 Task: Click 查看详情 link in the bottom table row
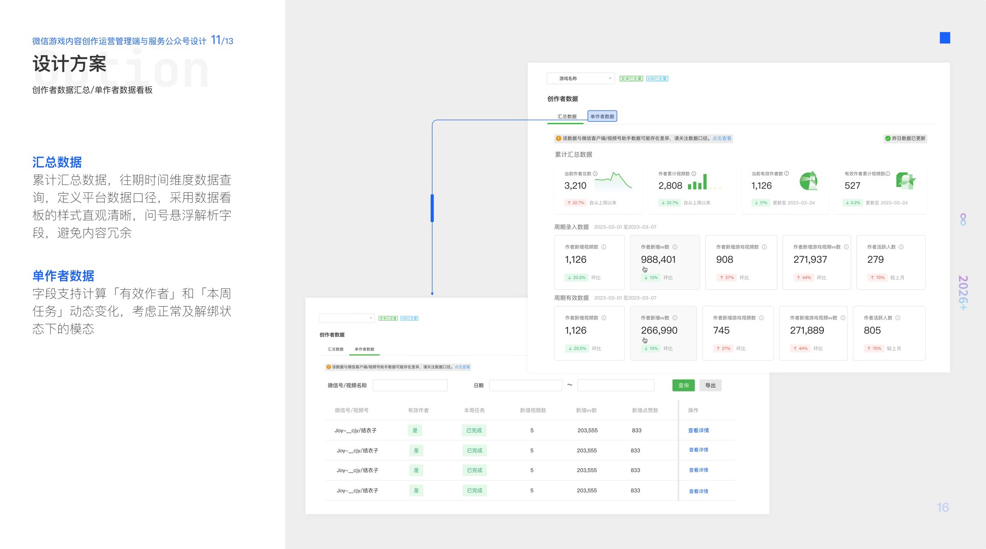699,491
